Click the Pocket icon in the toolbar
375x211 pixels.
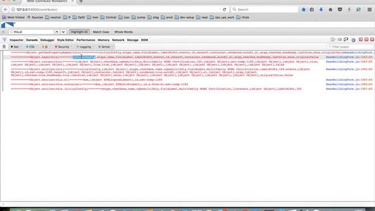pos(340,9)
